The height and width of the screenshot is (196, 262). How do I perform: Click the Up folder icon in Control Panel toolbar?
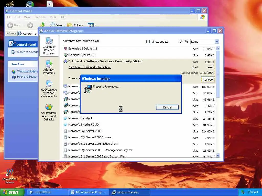point(42,25)
